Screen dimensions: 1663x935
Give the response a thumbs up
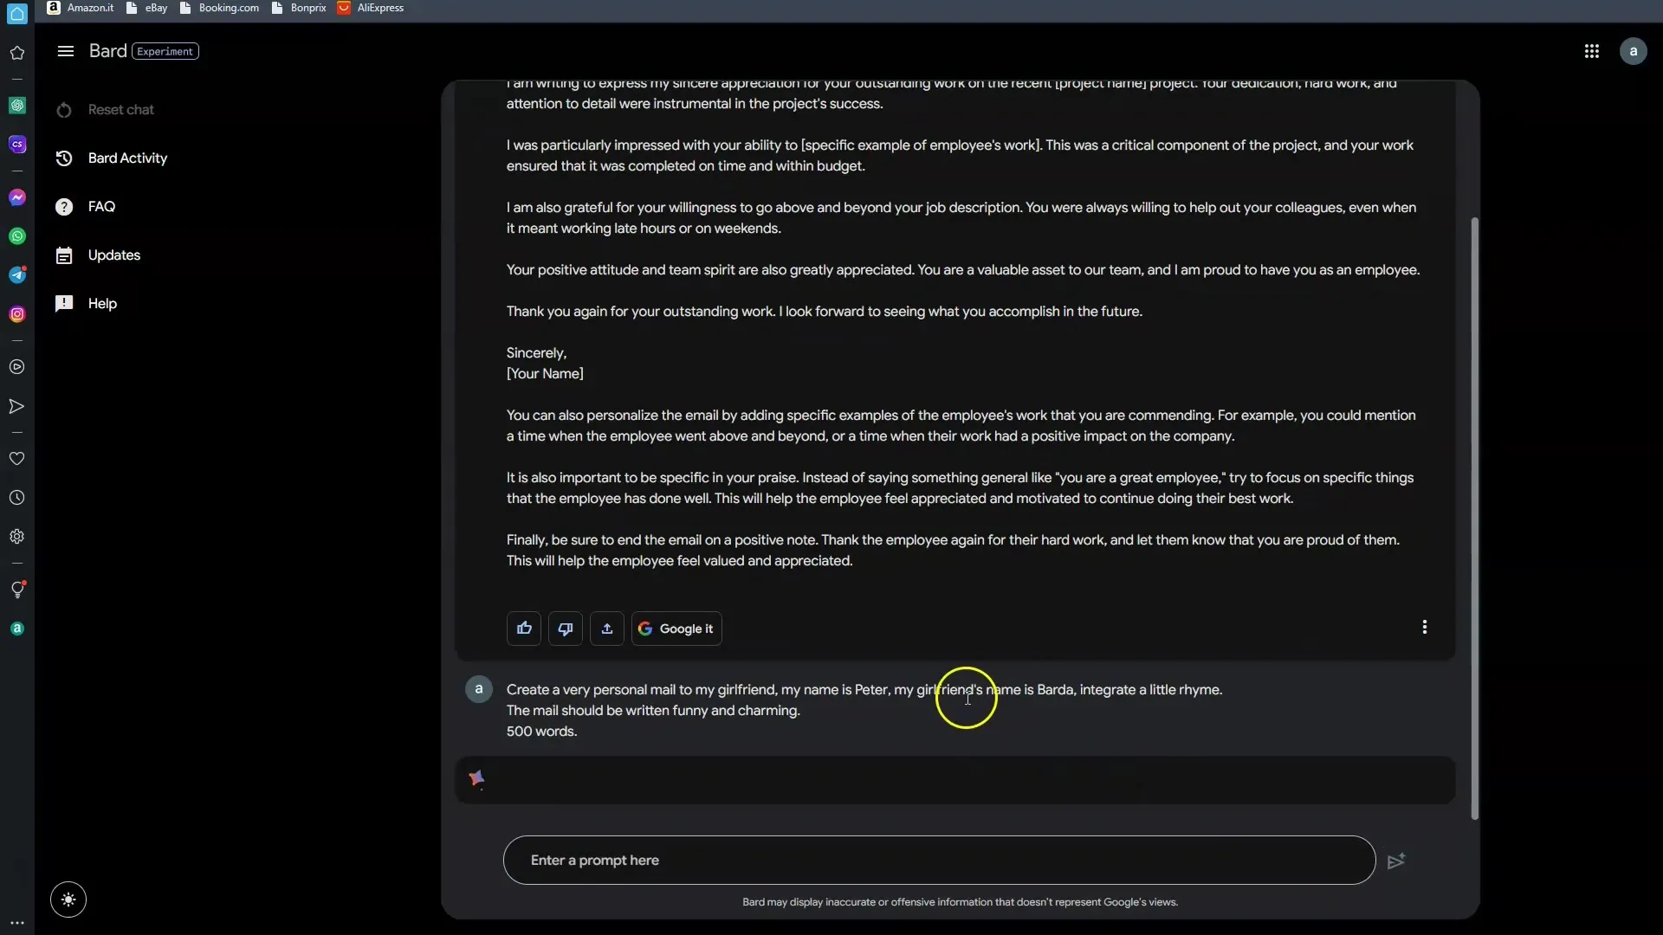(524, 629)
